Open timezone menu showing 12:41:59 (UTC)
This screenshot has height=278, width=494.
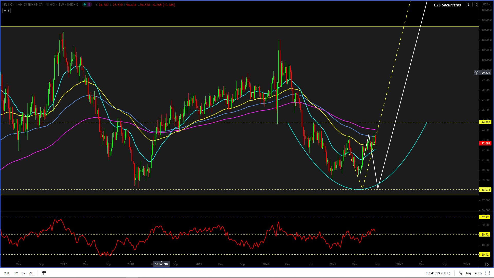coord(438,273)
